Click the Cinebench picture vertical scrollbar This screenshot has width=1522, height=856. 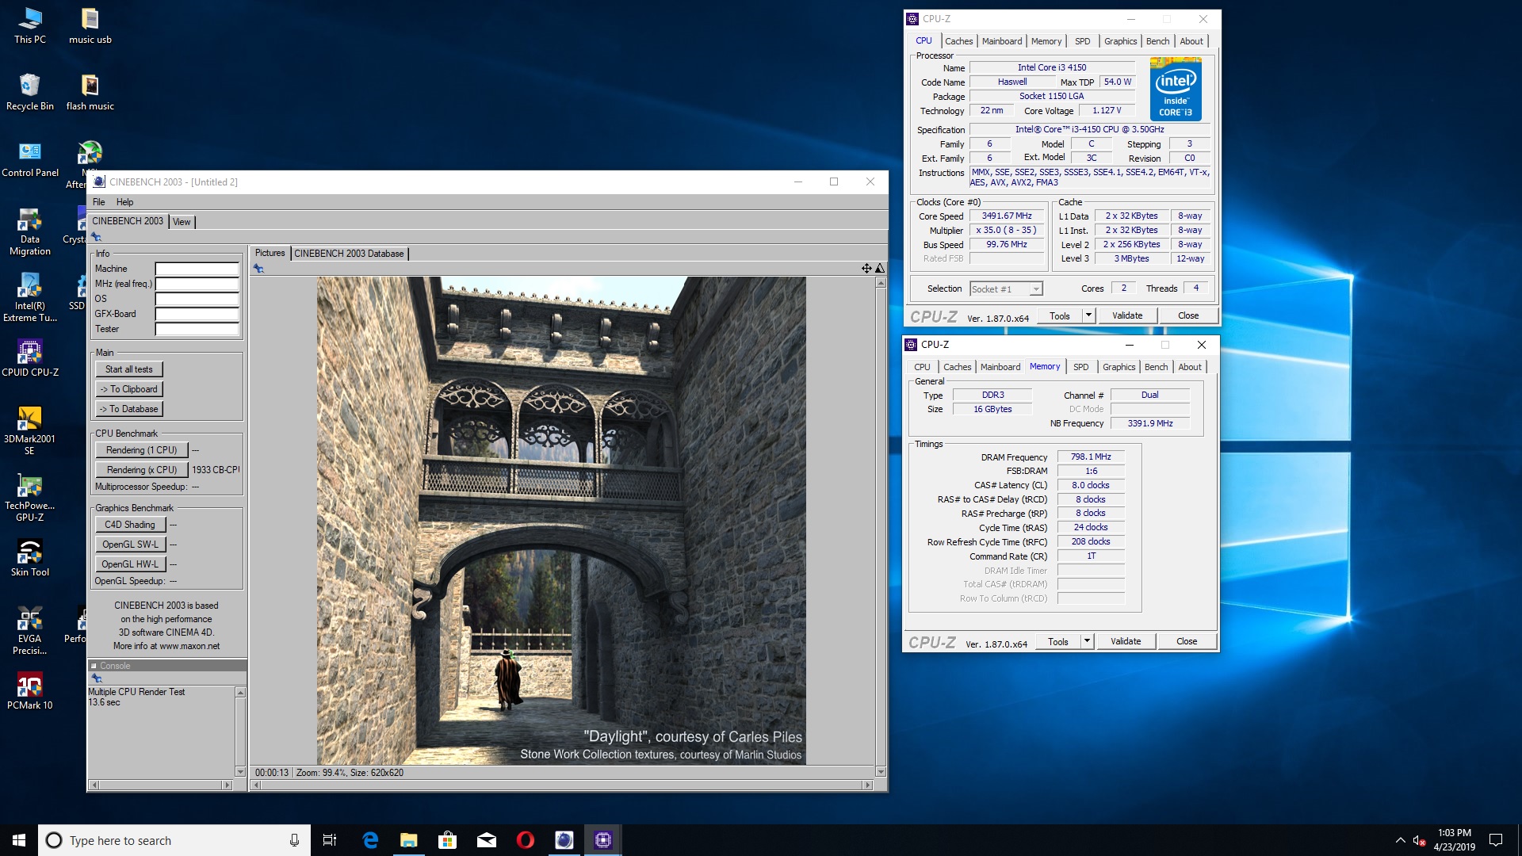click(881, 526)
